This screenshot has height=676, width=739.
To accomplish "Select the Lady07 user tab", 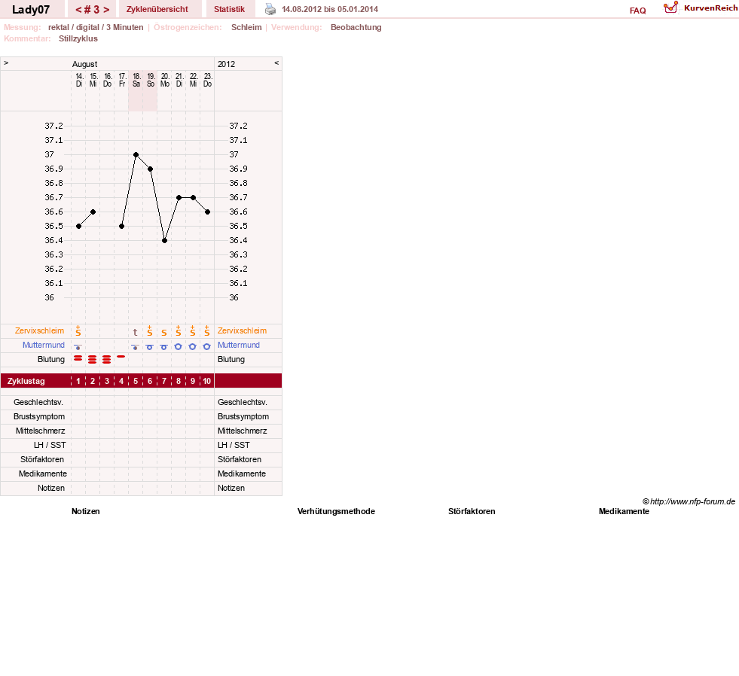I will [31, 10].
